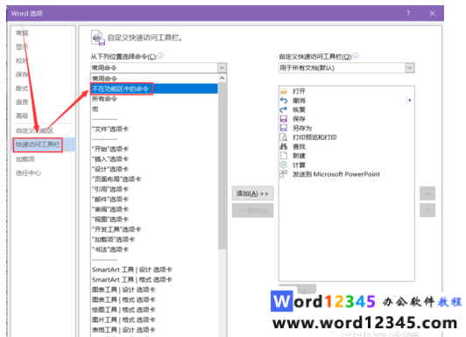The height and width of the screenshot is (337, 466).
Task: Click the 打印预览和打印 preview icon
Action: (x=284, y=137)
